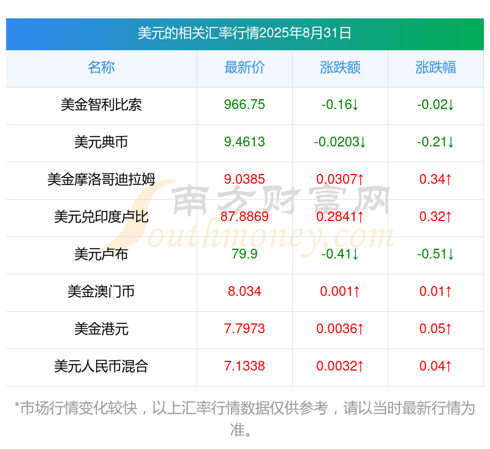Click the percentage 0.32↑

point(435,217)
